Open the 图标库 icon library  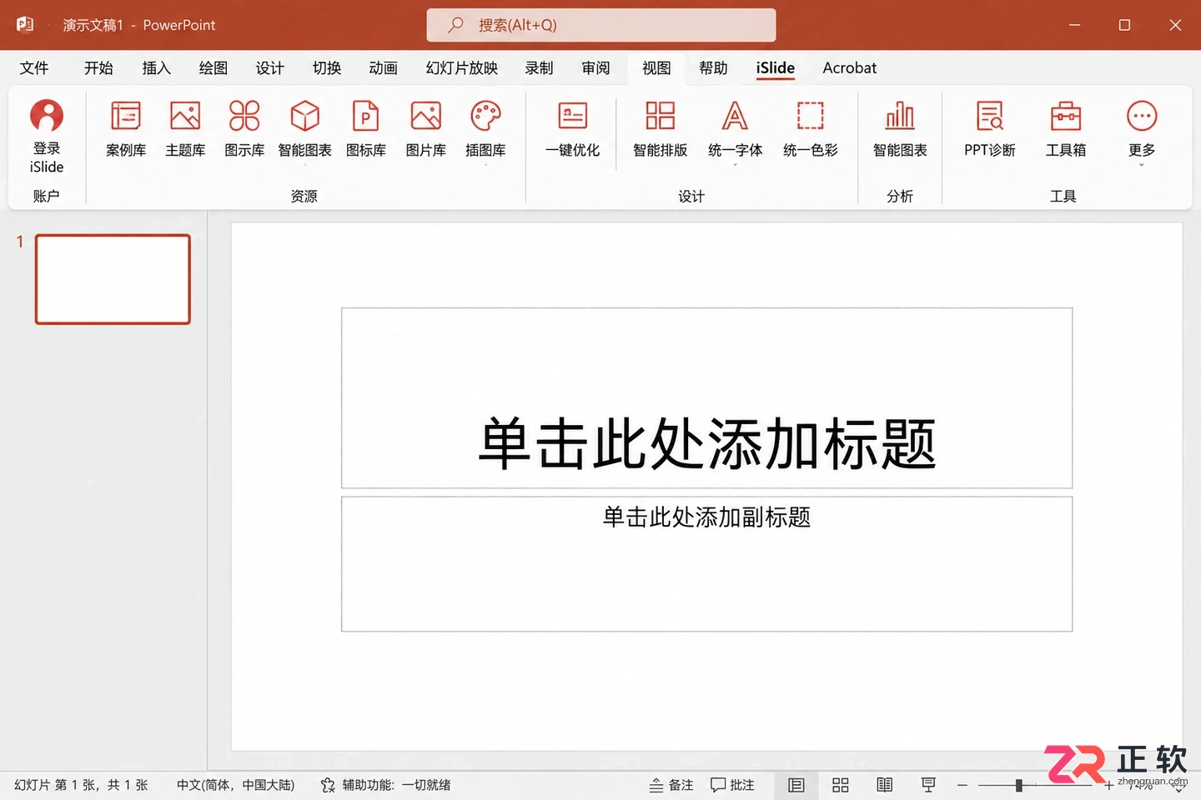click(366, 129)
